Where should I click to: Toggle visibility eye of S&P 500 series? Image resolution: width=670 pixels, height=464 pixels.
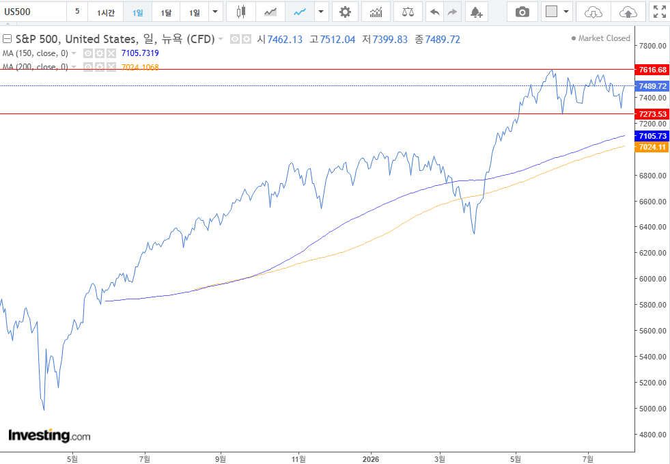[234, 40]
